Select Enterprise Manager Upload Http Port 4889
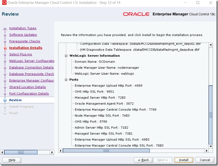Screen dimensions: 218x166 click(x=108, y=86)
